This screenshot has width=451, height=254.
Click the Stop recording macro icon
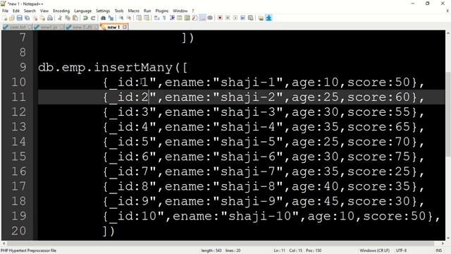228,18
